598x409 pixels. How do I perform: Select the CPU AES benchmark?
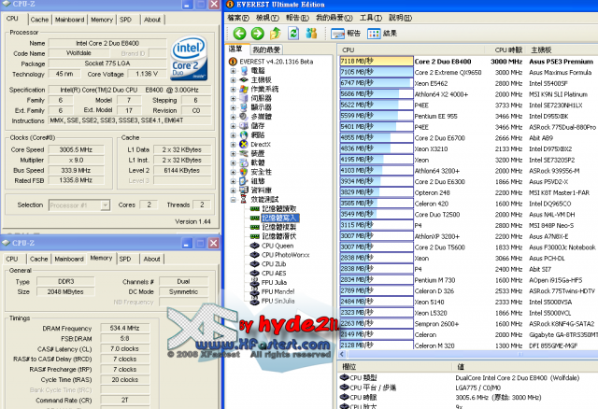[x=274, y=273]
